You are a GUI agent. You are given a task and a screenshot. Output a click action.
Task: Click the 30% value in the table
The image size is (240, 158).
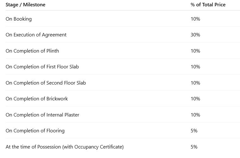[x=195, y=35]
